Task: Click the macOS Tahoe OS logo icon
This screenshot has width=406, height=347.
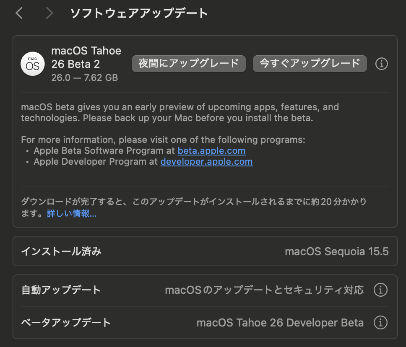Action: pyautogui.click(x=33, y=64)
